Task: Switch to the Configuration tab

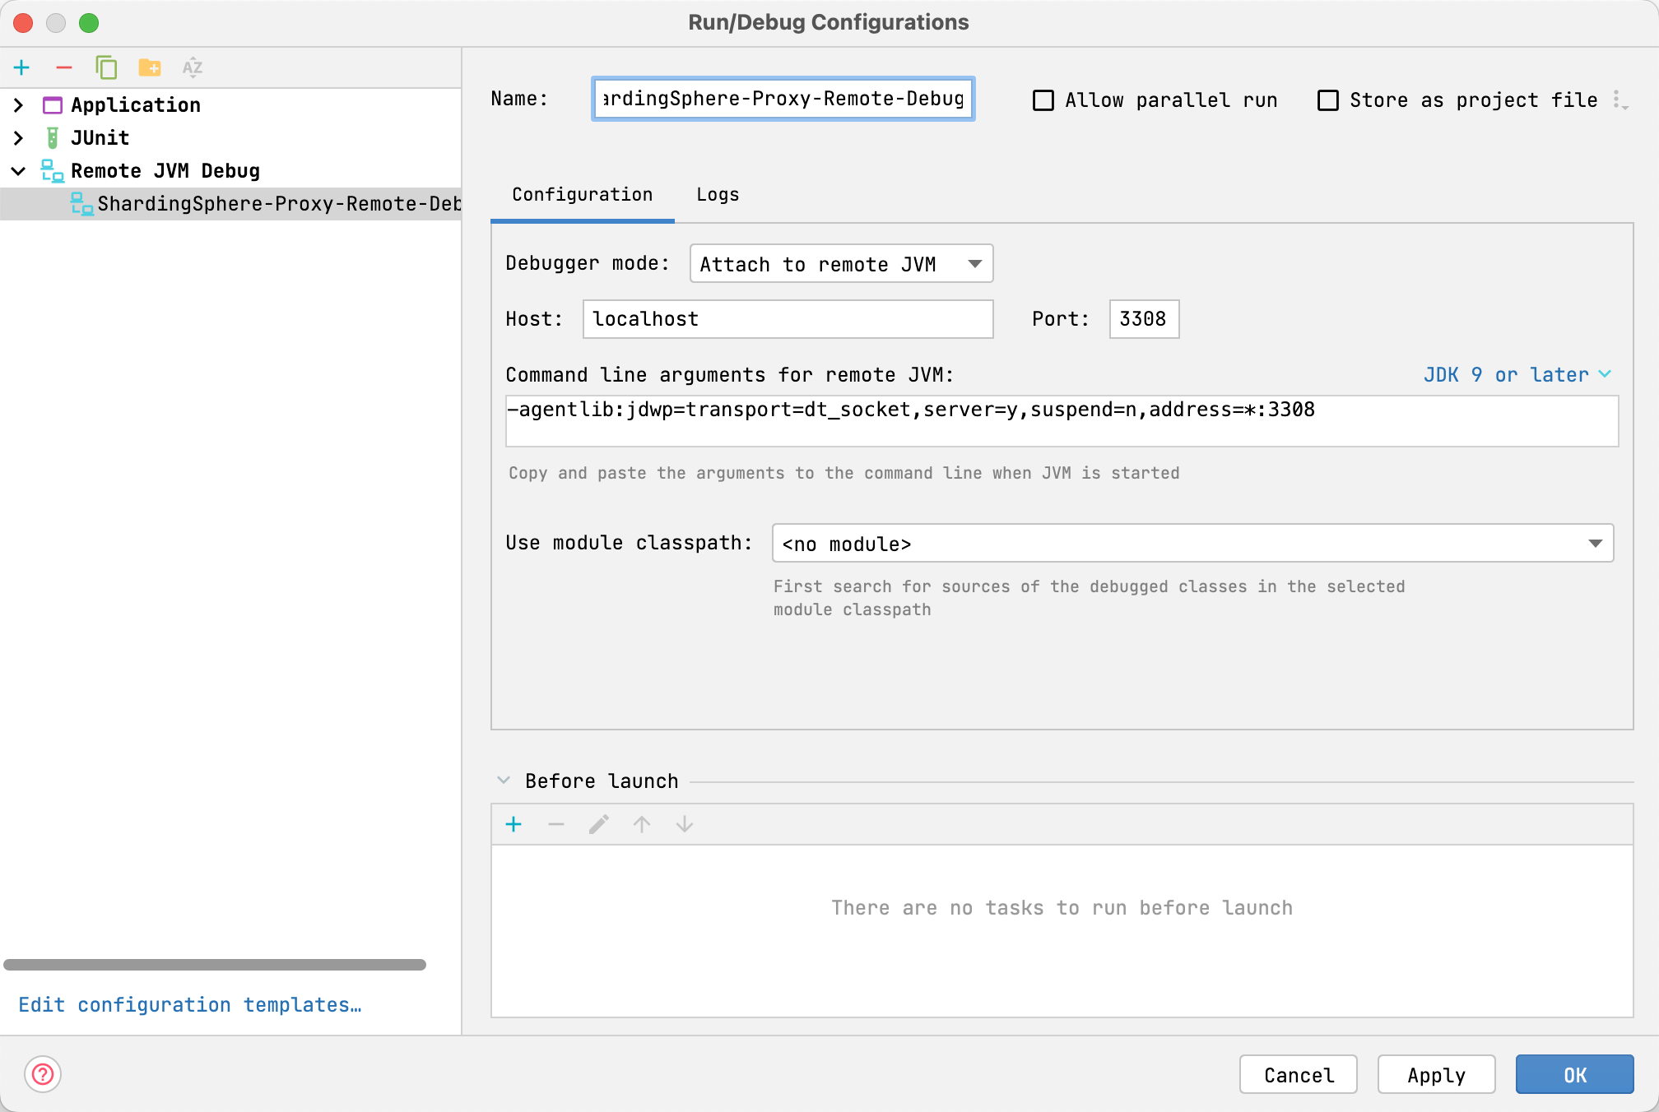Action: pos(582,195)
